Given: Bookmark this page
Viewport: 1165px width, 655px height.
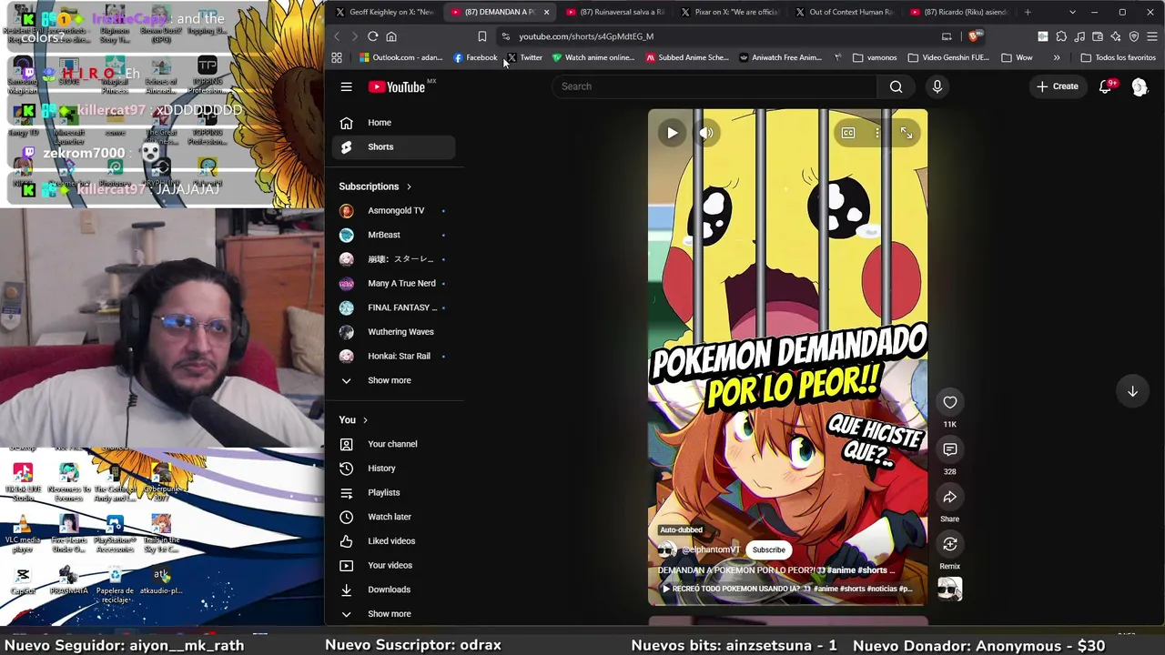Looking at the screenshot, I should coord(481,36).
